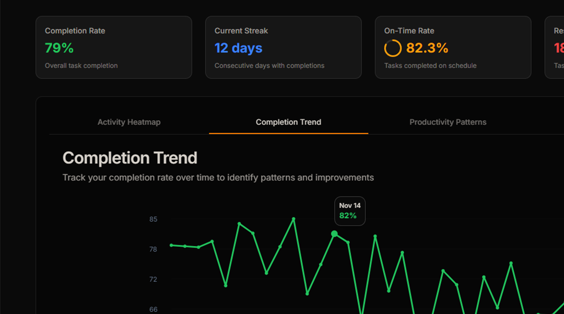Image resolution: width=564 pixels, height=314 pixels.
Task: Click the 85 label on the y-axis
Action: (x=153, y=219)
